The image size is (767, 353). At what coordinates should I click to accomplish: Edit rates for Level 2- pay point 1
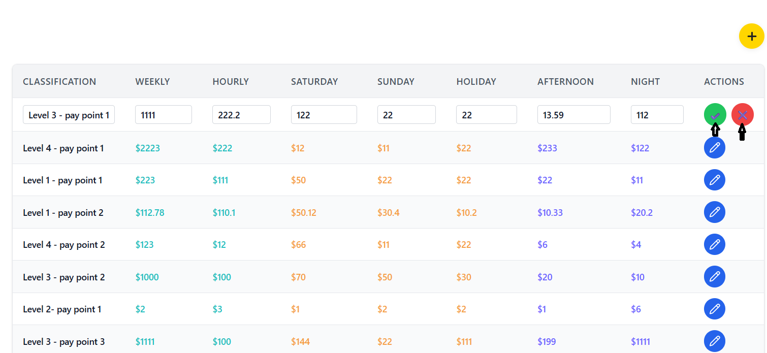click(715, 309)
